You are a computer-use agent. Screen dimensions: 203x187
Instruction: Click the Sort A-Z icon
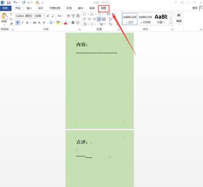click(110, 24)
